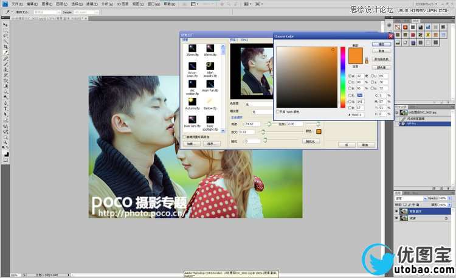Click 确定 in the Choose Color dialog

click(382, 44)
